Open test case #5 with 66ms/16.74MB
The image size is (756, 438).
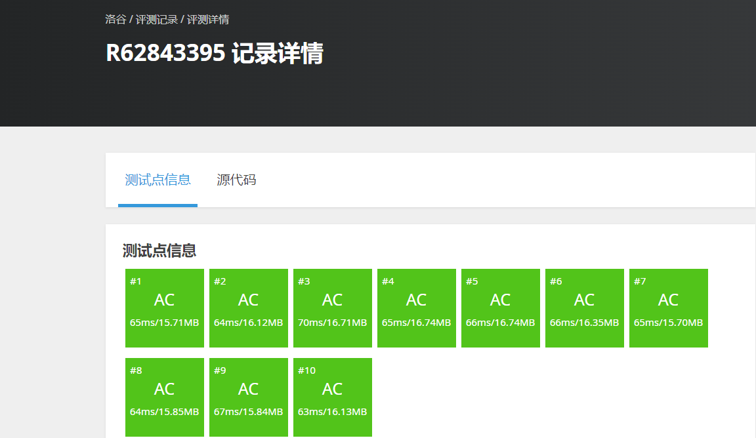[501, 308]
